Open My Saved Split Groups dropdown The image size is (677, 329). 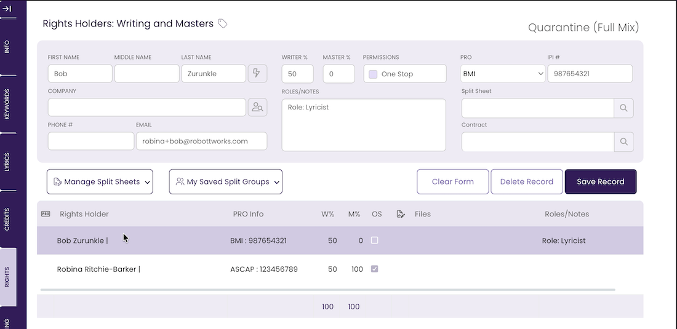pyautogui.click(x=225, y=181)
